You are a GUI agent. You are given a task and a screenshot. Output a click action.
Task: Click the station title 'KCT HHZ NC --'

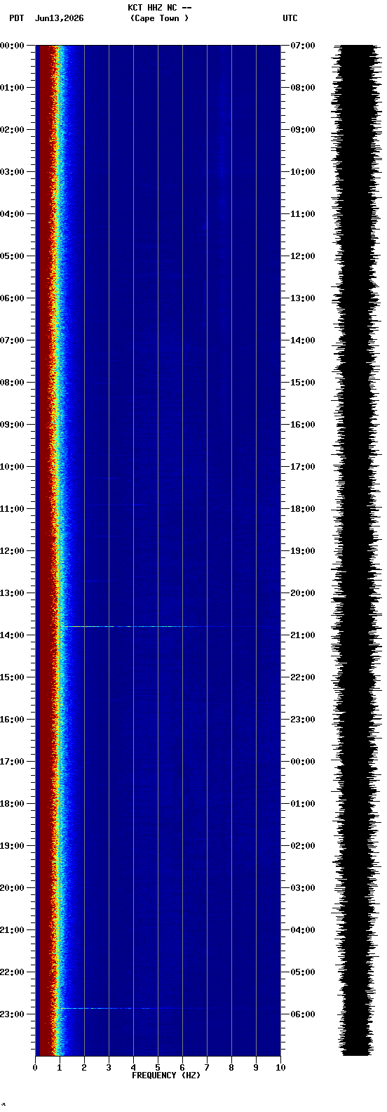point(160,8)
